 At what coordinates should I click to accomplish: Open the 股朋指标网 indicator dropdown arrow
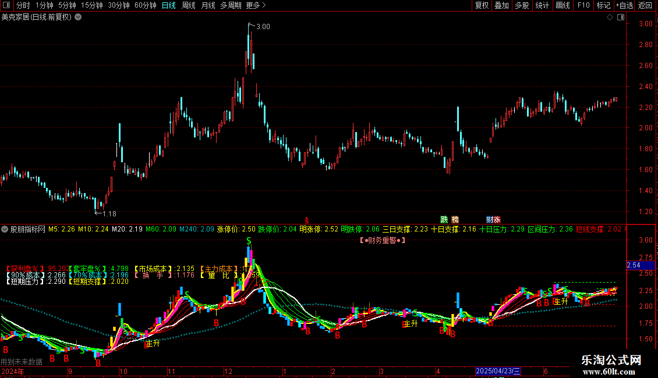point(5,229)
